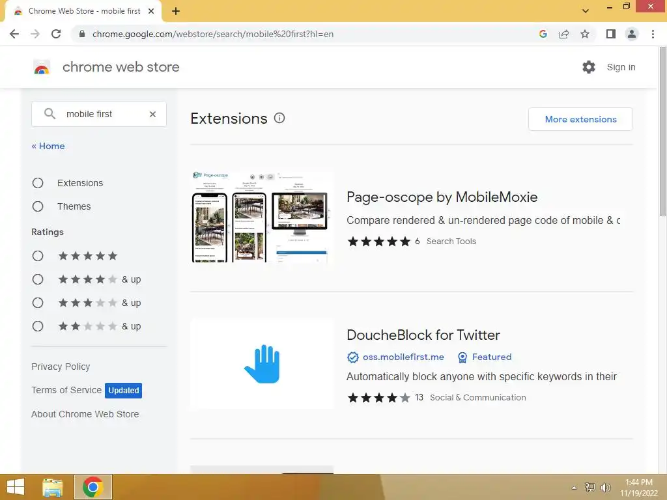Open the browser side panel
The image size is (667, 500).
pos(611,34)
